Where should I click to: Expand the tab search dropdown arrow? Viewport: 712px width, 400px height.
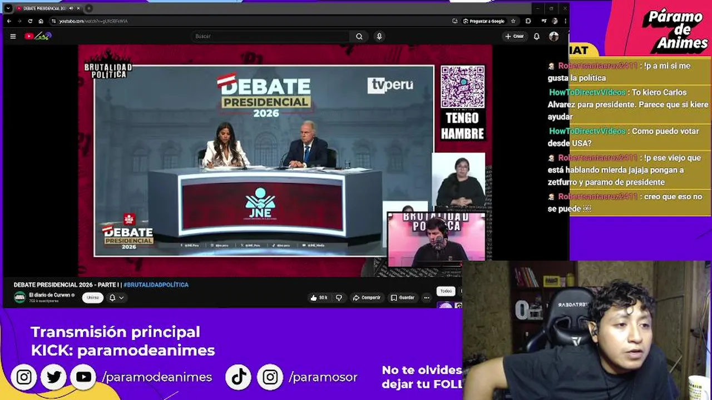click(x=8, y=8)
